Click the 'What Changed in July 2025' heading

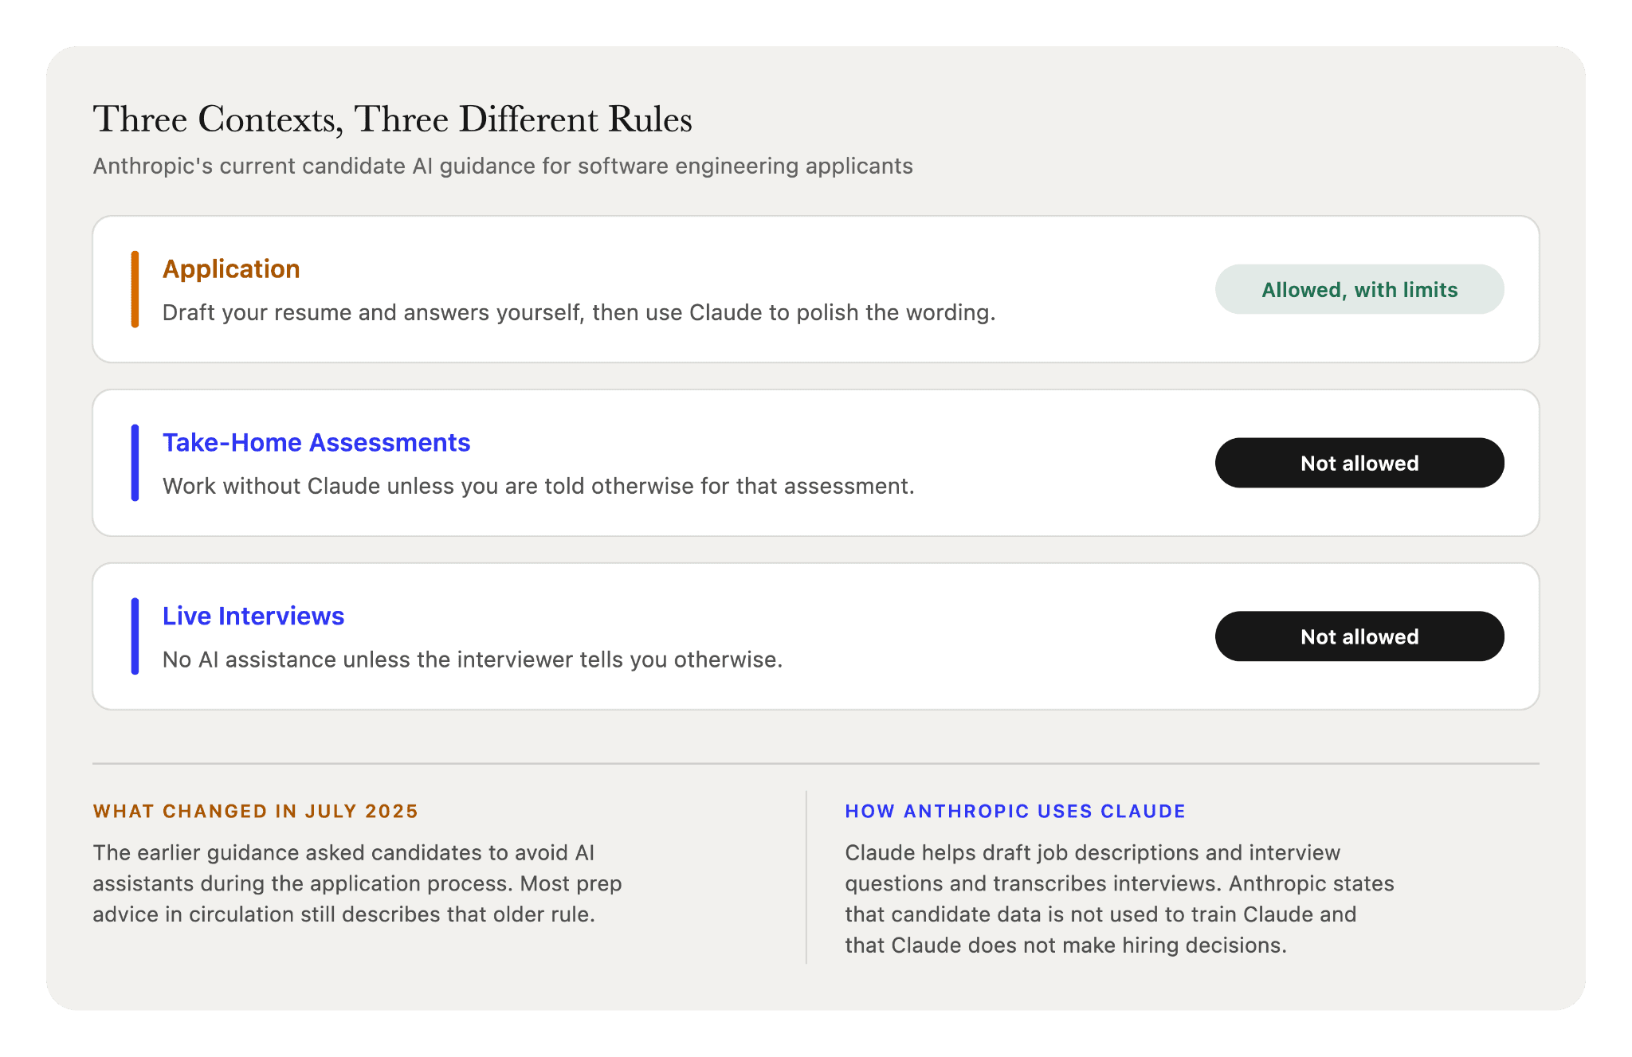point(255,811)
